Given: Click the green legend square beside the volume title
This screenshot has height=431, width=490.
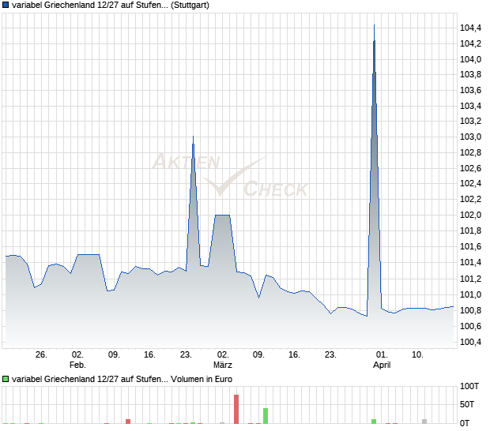Looking at the screenshot, I should coord(6,379).
